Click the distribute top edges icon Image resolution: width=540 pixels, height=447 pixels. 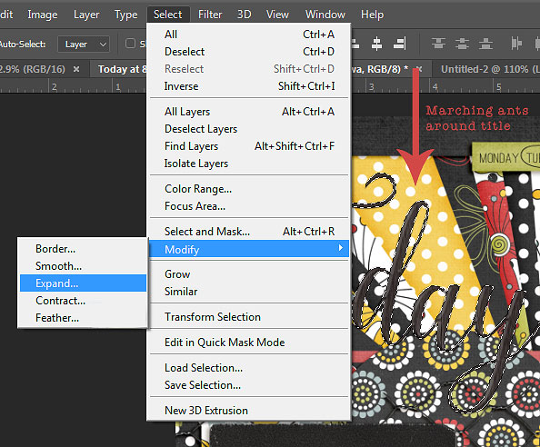click(438, 44)
